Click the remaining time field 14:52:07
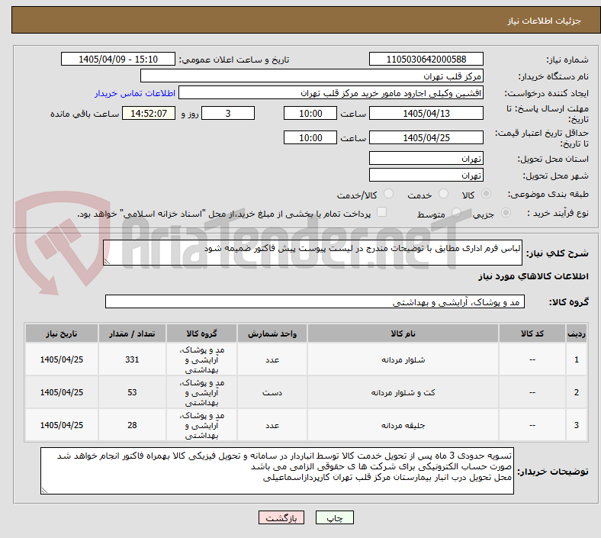The width and height of the screenshot is (601, 538). point(149,114)
